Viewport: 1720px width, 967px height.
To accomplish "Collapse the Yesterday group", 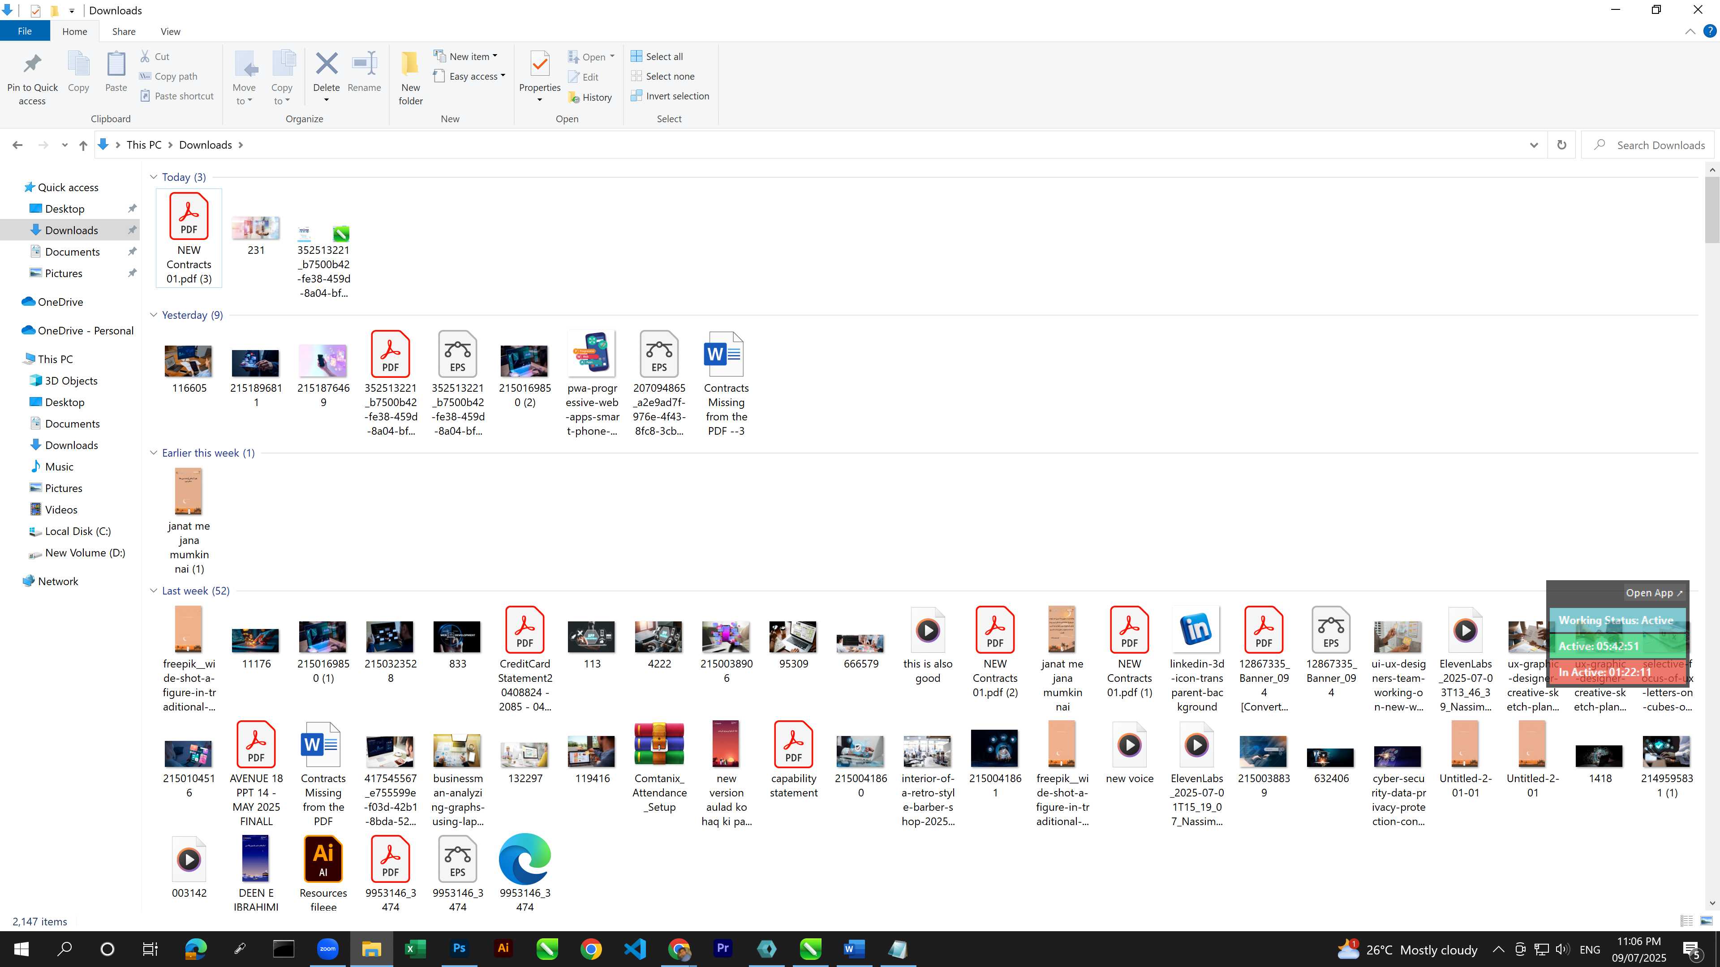I will pyautogui.click(x=154, y=315).
